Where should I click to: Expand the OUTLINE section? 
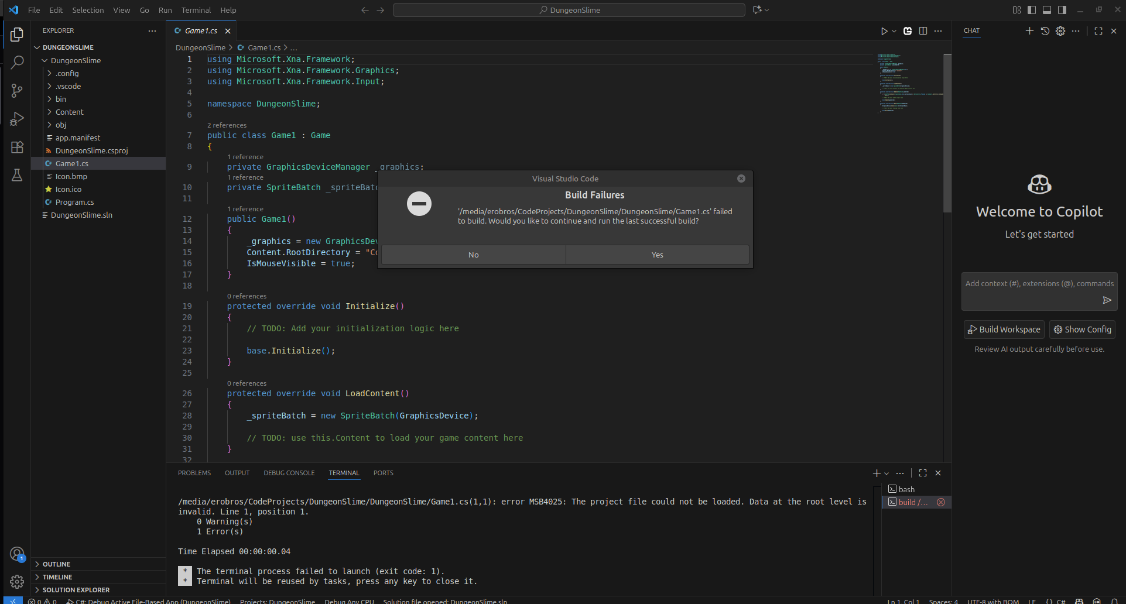coord(56,564)
